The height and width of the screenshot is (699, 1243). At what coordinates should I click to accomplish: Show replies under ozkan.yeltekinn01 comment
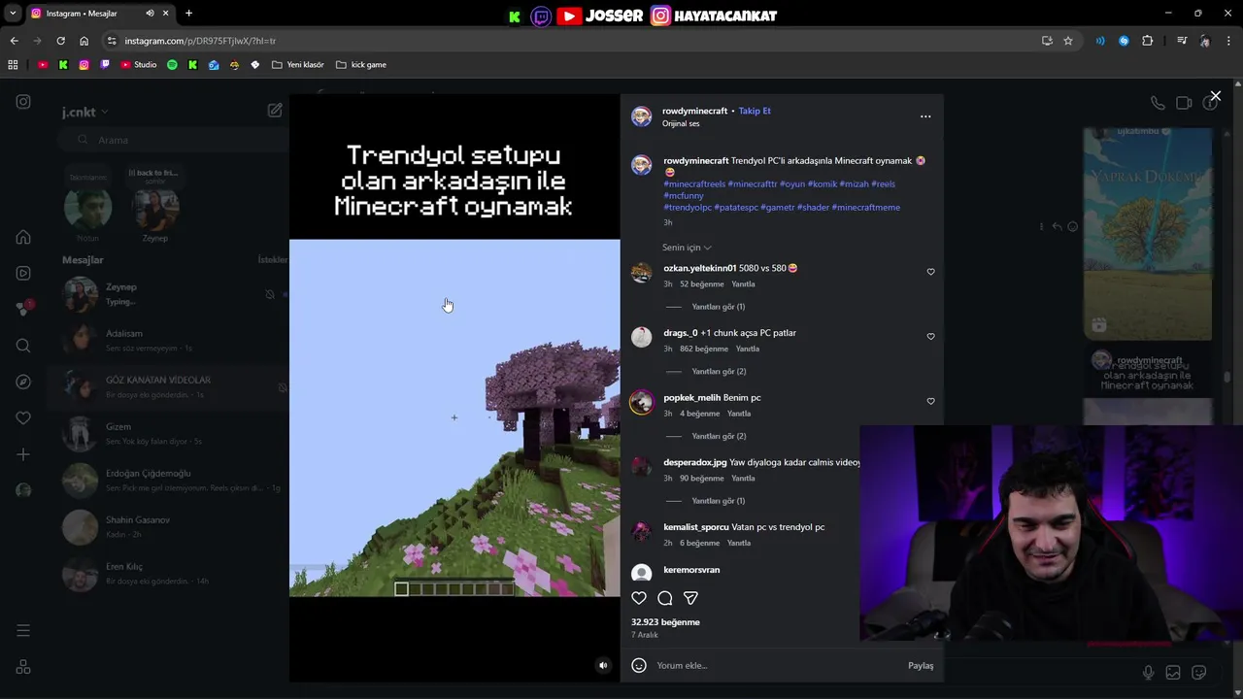click(718, 307)
